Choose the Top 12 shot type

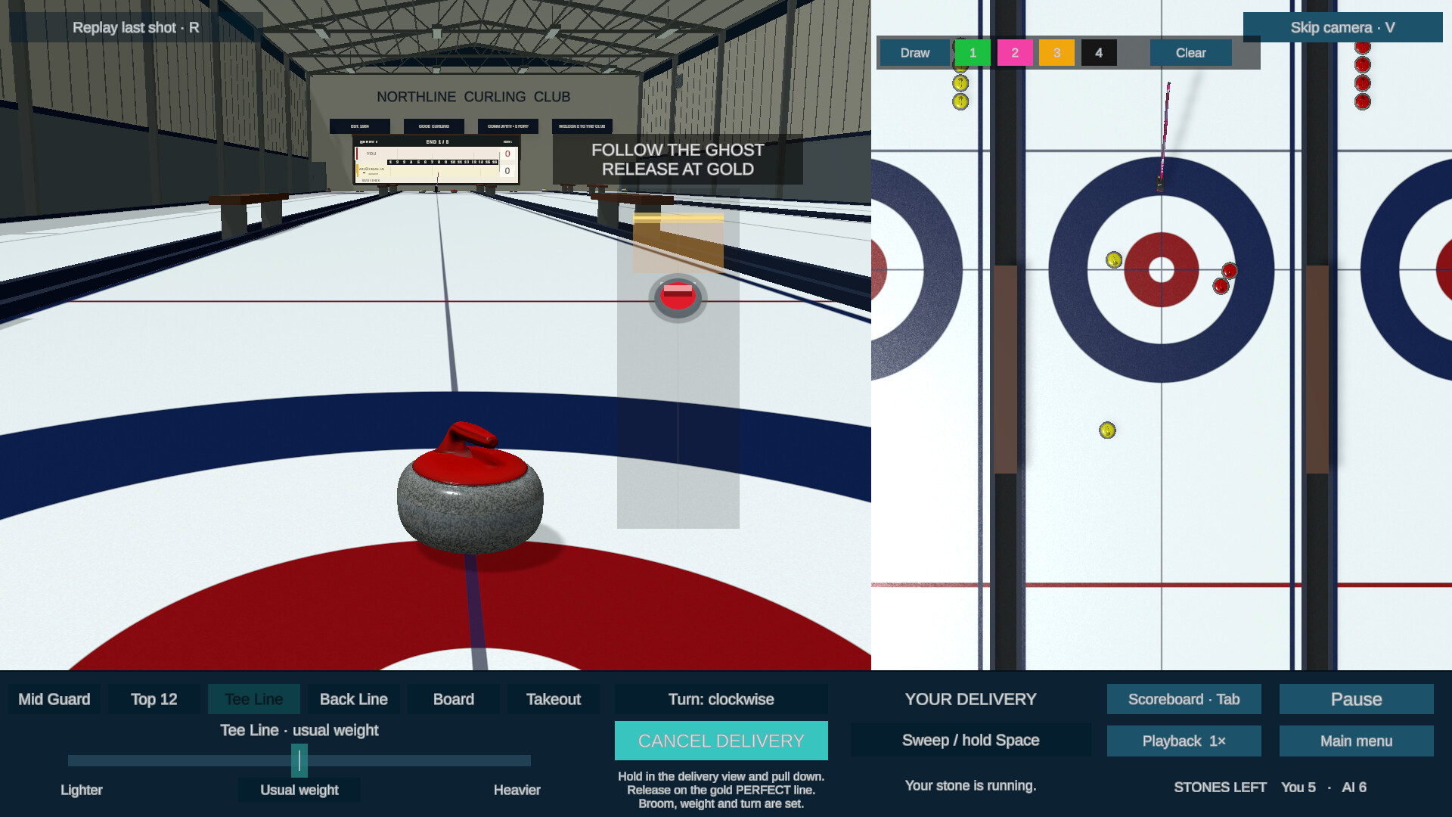pos(154,699)
